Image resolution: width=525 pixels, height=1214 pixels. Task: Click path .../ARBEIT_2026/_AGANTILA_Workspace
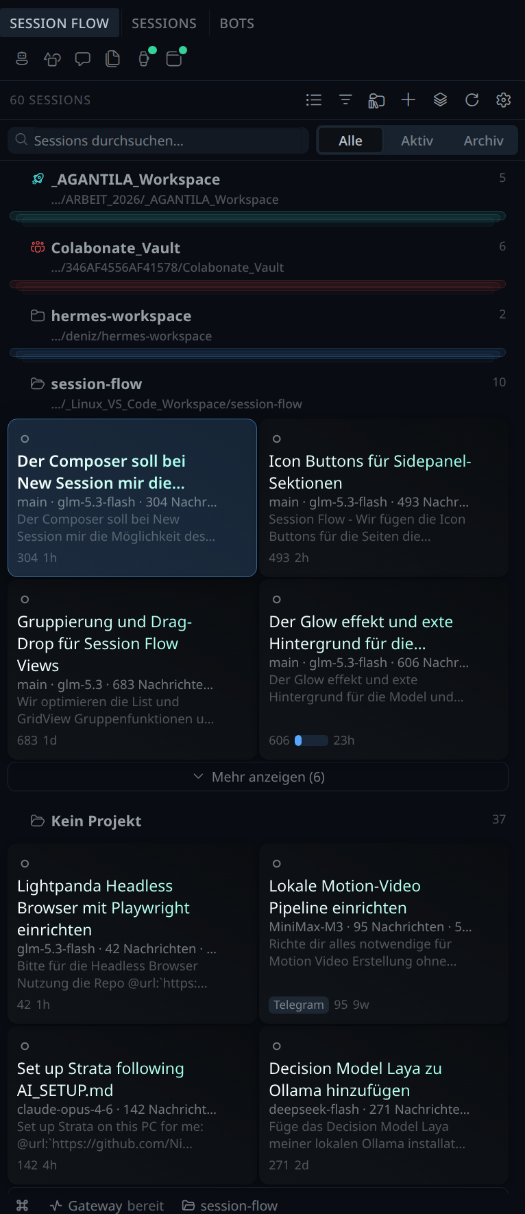[x=164, y=200]
